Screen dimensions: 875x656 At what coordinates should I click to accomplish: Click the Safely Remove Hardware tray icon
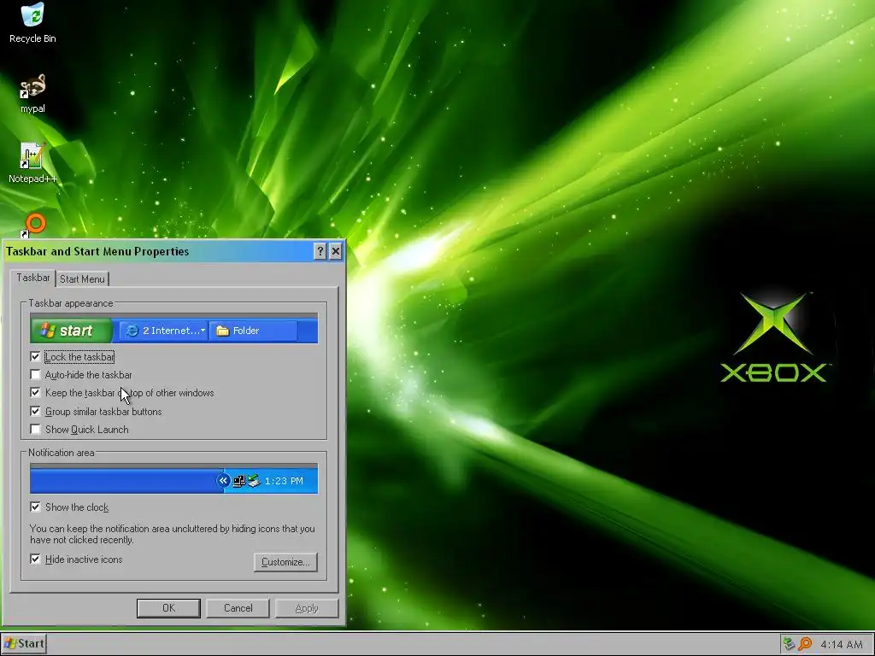click(x=788, y=644)
